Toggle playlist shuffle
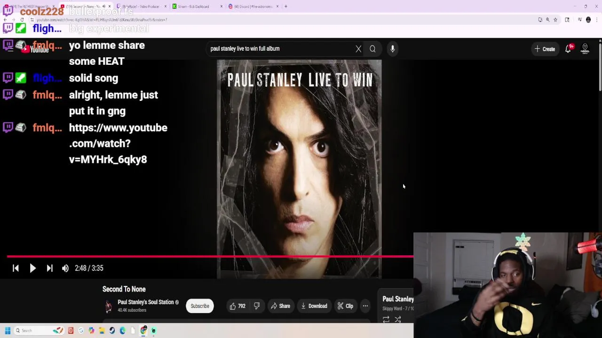The height and width of the screenshot is (338, 602). point(398,320)
